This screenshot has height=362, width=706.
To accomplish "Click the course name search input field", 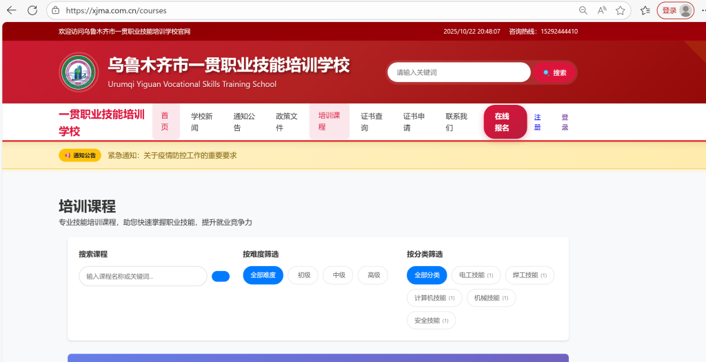I will point(143,276).
